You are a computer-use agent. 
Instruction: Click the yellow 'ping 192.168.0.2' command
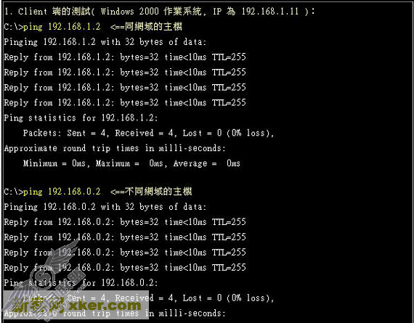[x=62, y=192]
